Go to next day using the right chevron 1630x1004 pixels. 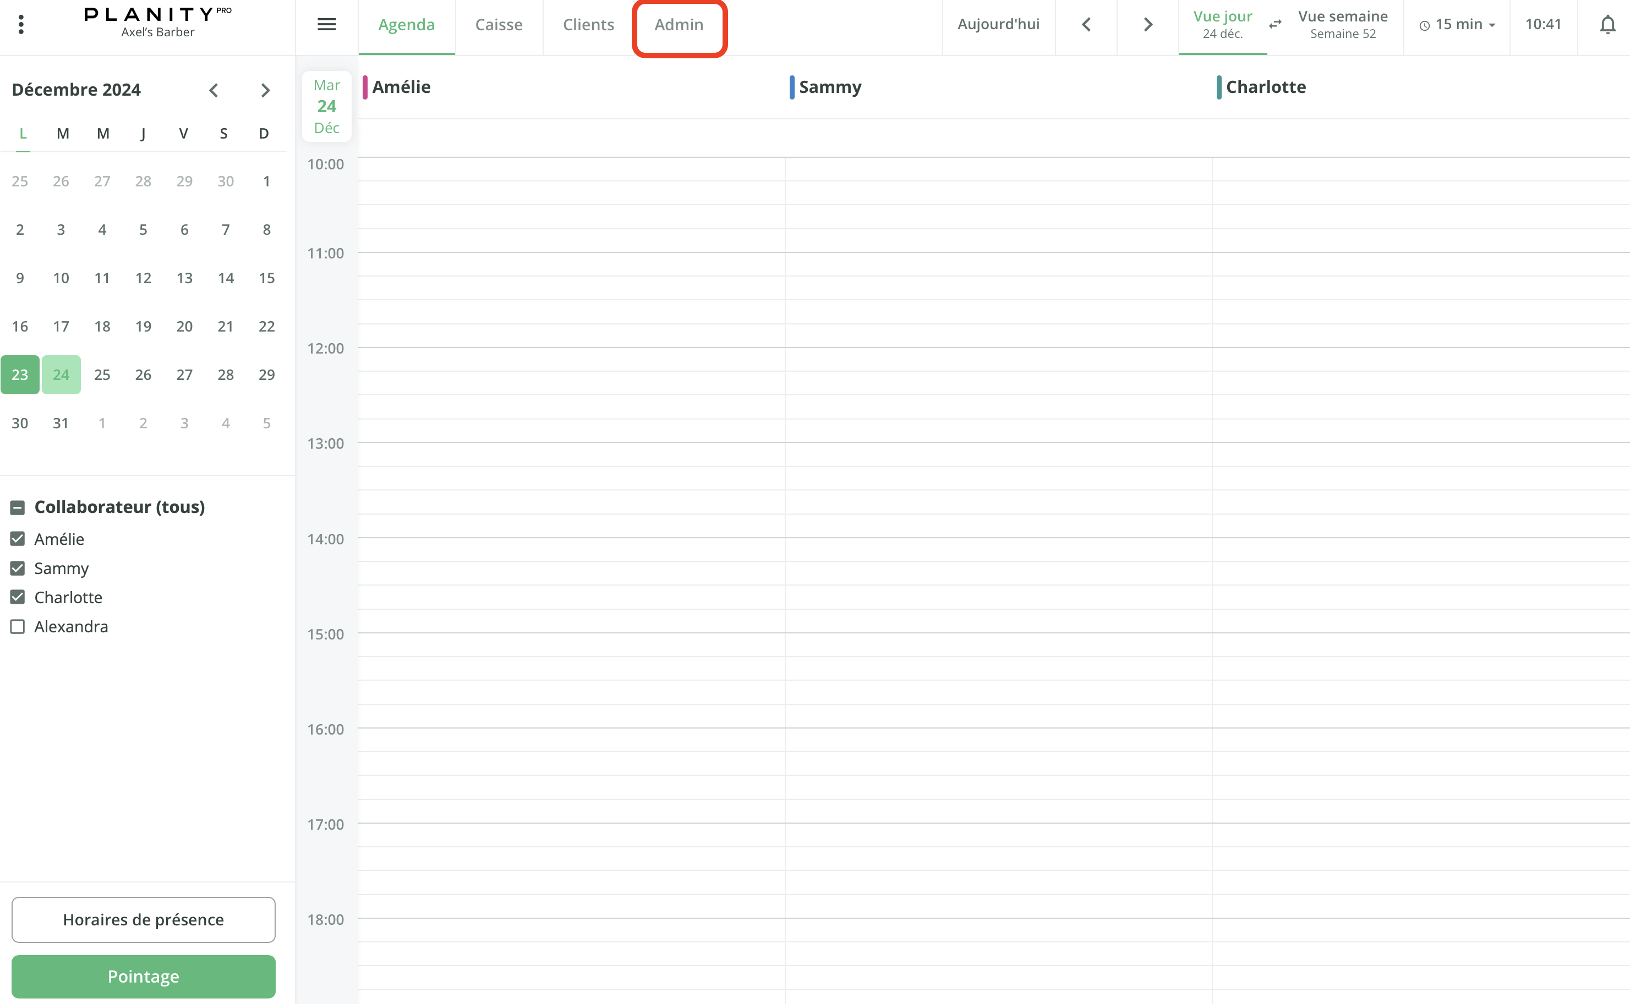tap(1147, 25)
